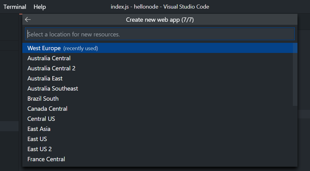310x171 pixels.
Task: Open the Terminal menu
Action: click(15, 7)
